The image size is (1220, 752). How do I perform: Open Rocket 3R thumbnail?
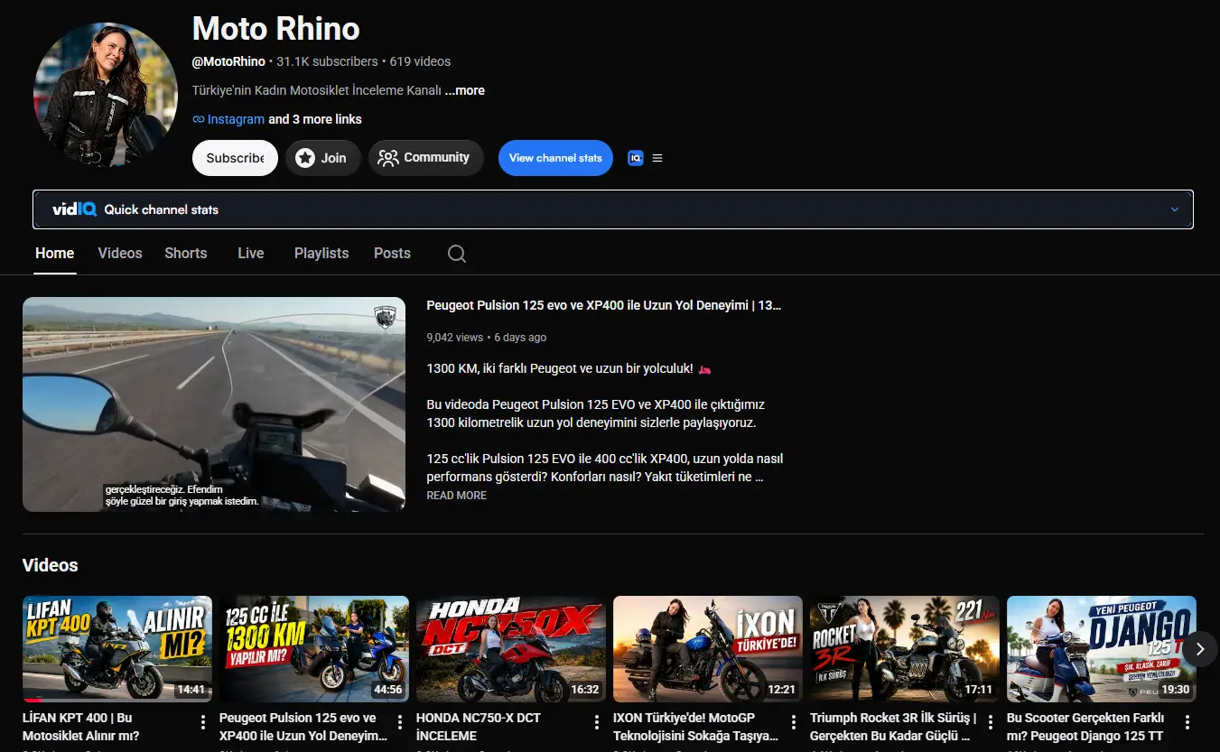point(905,649)
